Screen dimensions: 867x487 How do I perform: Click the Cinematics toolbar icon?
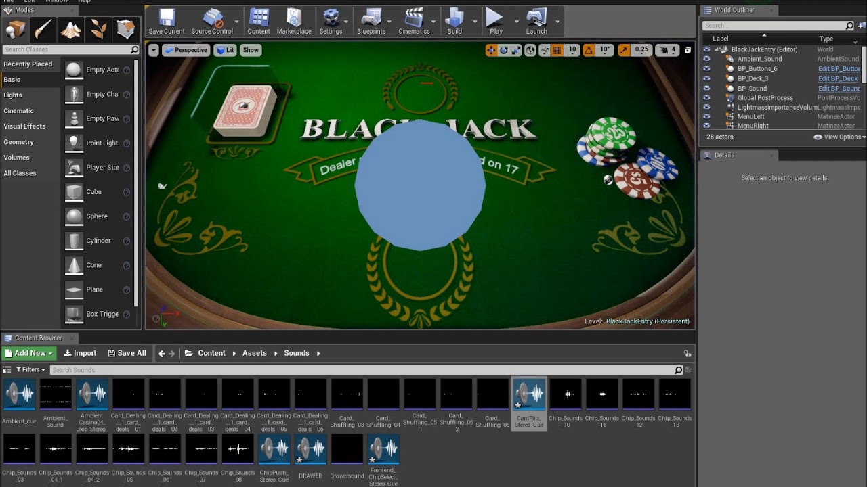(414, 22)
